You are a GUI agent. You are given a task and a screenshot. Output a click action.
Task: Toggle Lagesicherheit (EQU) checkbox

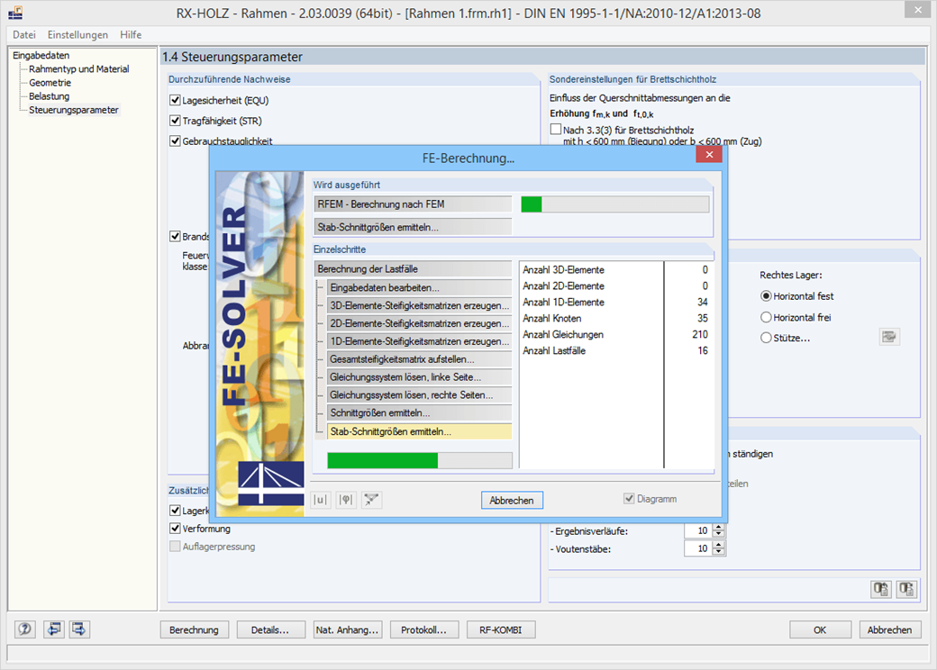pos(175,100)
